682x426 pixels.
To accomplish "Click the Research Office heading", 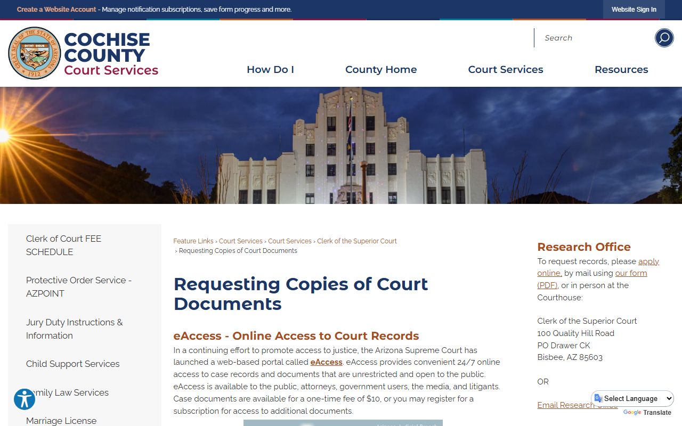I will tap(584, 247).
